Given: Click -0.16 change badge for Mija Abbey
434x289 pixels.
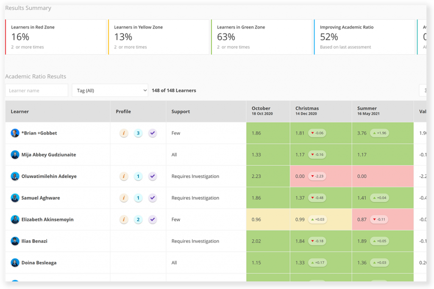Looking at the screenshot, I should tap(317, 155).
